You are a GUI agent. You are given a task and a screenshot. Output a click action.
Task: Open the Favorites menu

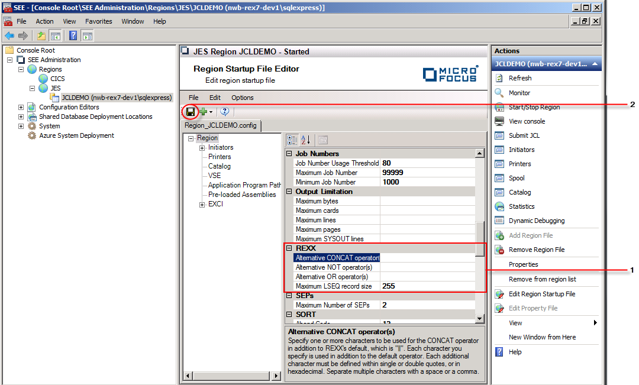(x=98, y=21)
